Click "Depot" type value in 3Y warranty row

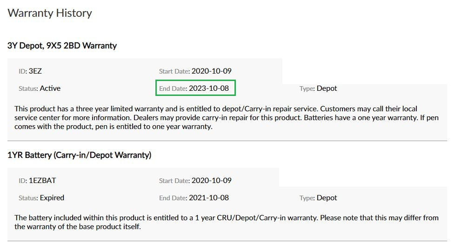coord(327,88)
